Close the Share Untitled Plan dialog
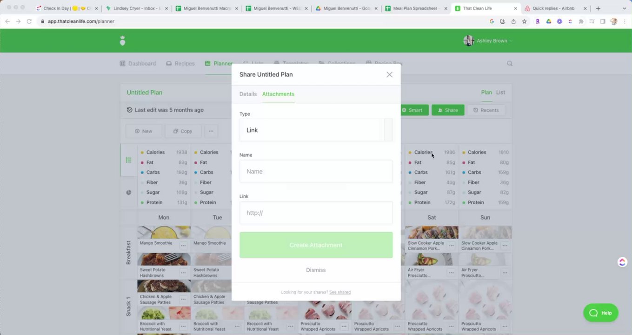 pyautogui.click(x=389, y=74)
